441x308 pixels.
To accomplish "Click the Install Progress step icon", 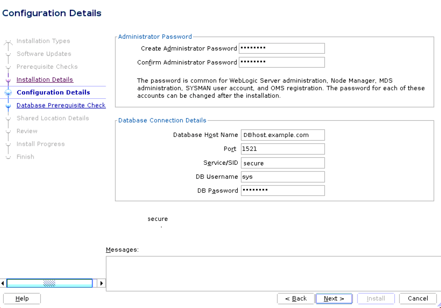I will pos(9,144).
